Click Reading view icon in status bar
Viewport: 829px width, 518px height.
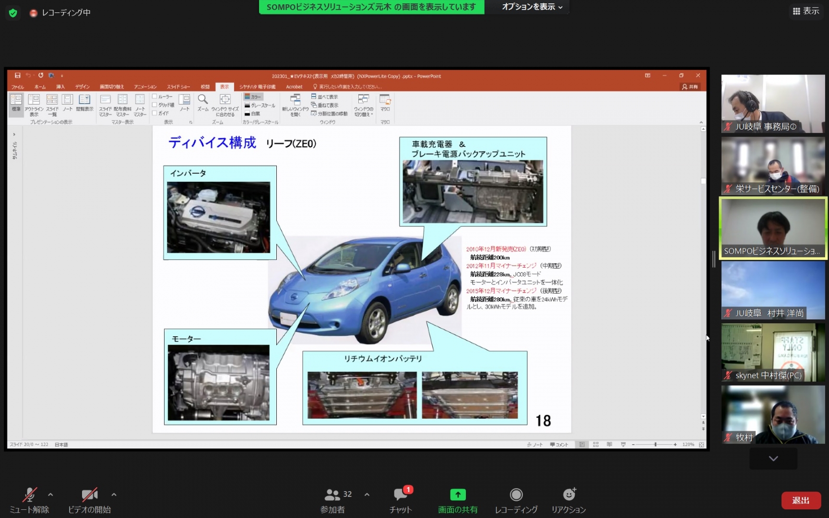point(609,445)
